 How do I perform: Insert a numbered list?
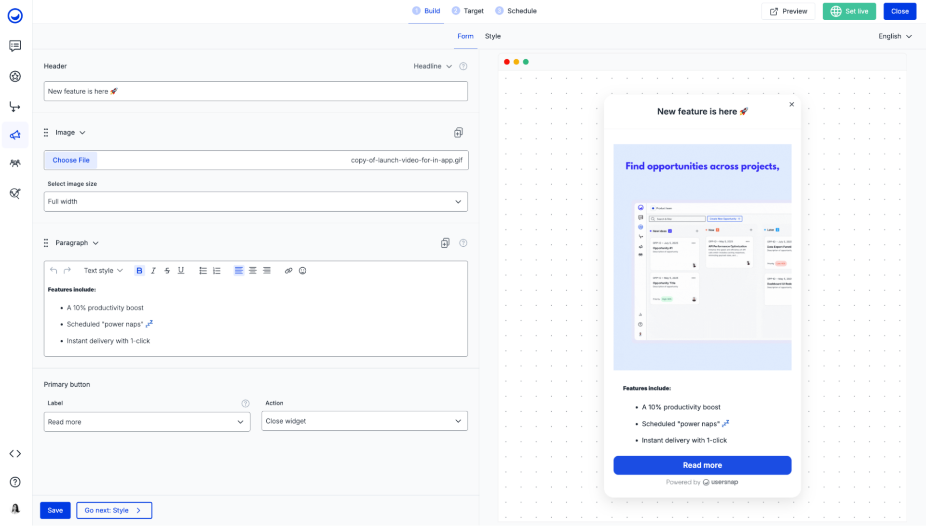coord(217,270)
